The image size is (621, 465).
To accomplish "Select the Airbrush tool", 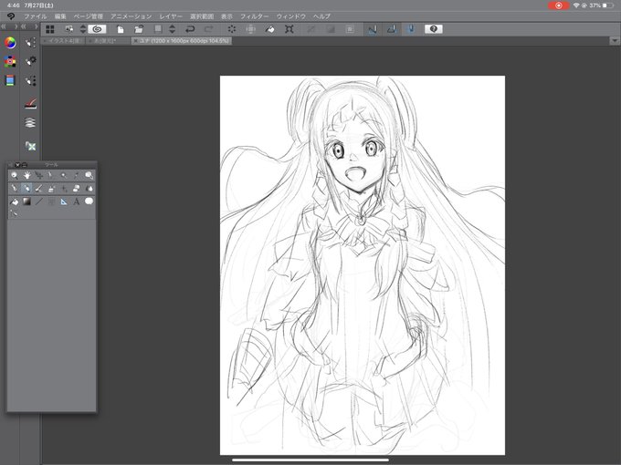I will (51, 189).
